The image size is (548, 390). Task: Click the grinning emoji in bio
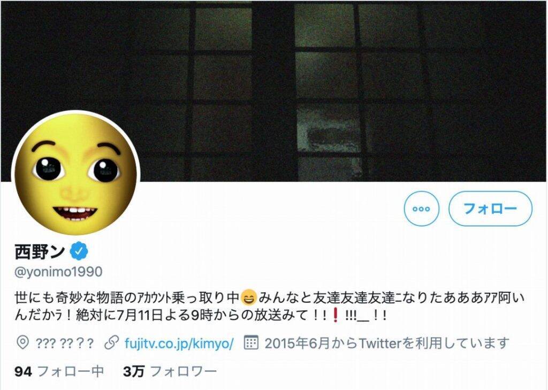[x=248, y=297]
